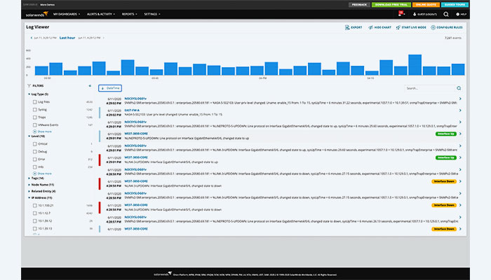This screenshot has height=280, width=491.
Task: Collapse the Level filter group
Action: click(29, 136)
